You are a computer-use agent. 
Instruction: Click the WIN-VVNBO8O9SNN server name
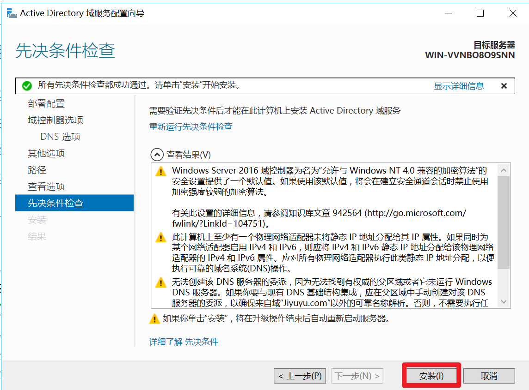pos(470,55)
